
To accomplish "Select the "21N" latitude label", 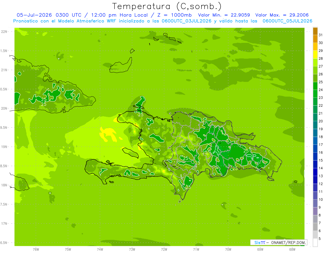I will coord(4,70).
